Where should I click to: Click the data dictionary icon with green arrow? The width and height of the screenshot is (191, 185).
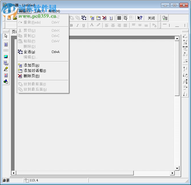pyautogui.click(x=165, y=18)
